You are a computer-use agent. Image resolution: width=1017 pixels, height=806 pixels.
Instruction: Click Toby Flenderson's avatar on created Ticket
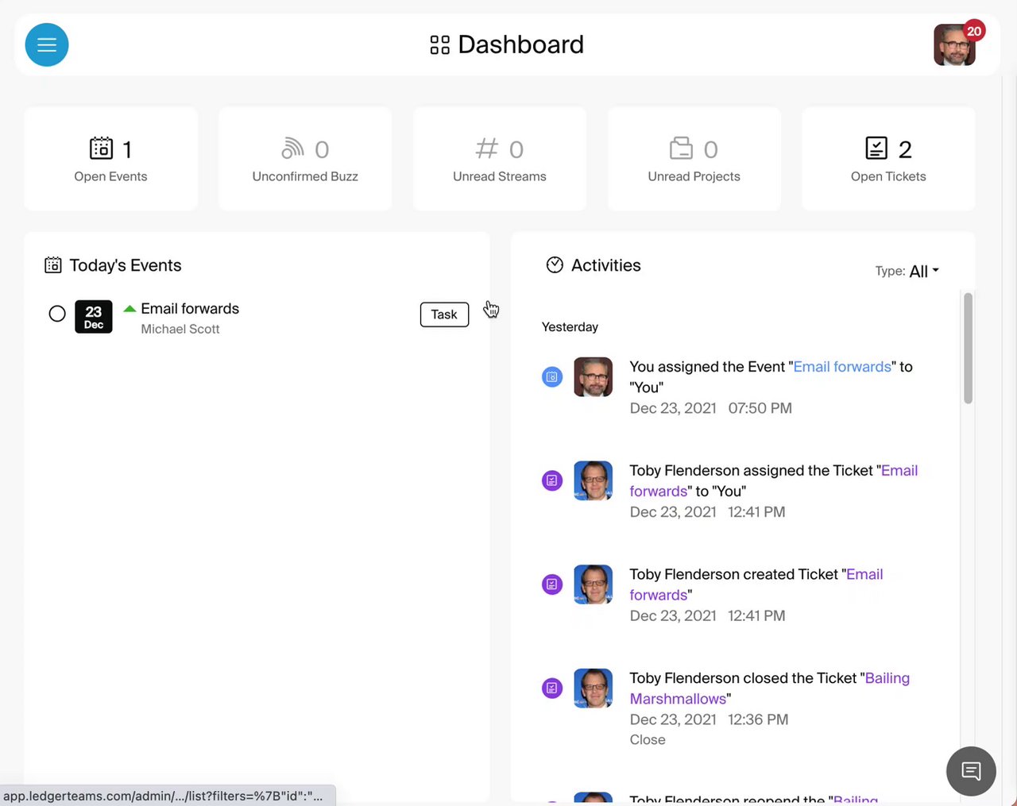(594, 584)
